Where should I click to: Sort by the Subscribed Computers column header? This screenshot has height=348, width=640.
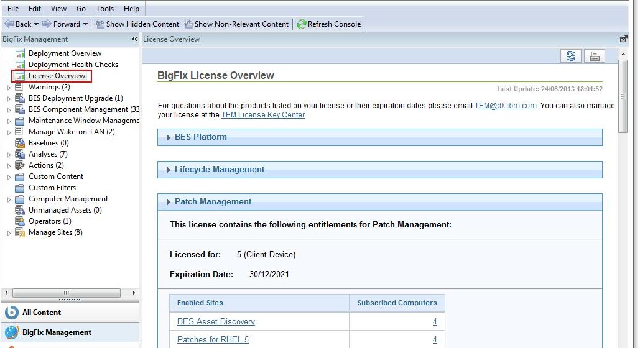pos(397,303)
